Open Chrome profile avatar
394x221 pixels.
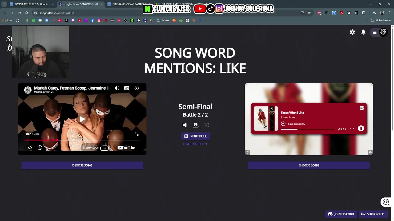coord(382,13)
